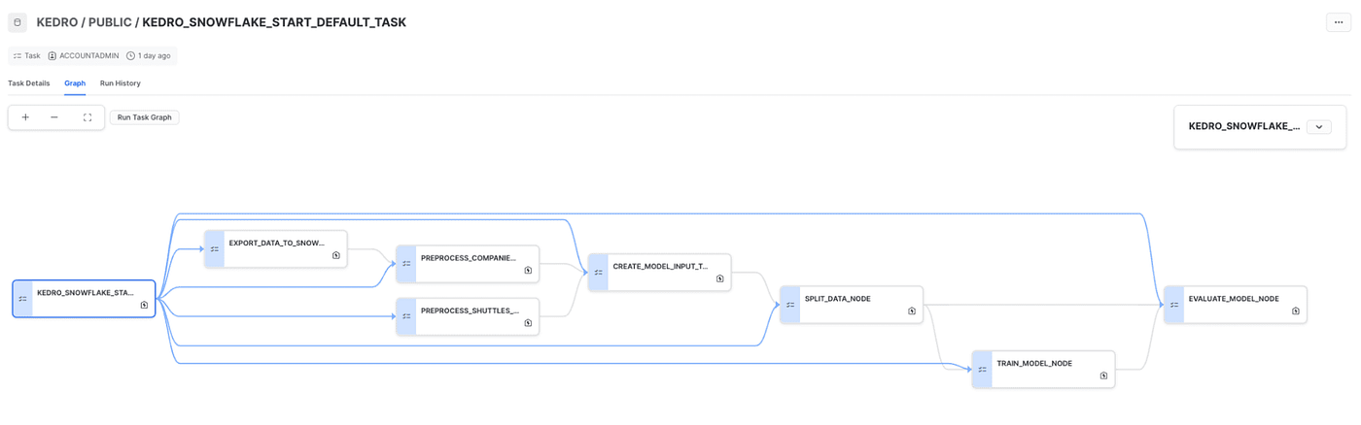Expand the KEDRO_SNOWFLAKE panel dropdown chevron

pyautogui.click(x=1319, y=127)
